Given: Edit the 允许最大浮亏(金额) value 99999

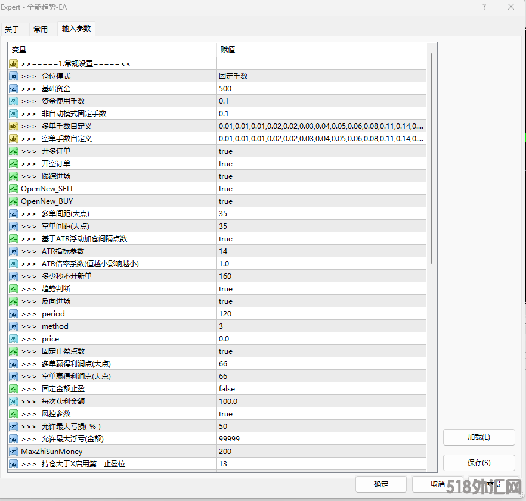Looking at the screenshot, I should pos(321,438).
